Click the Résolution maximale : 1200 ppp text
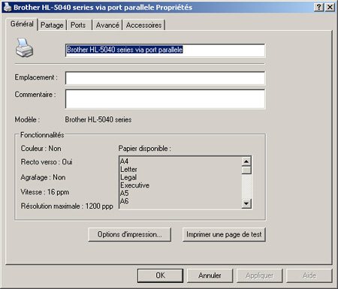The width and height of the screenshot is (338, 289). pos(67,206)
